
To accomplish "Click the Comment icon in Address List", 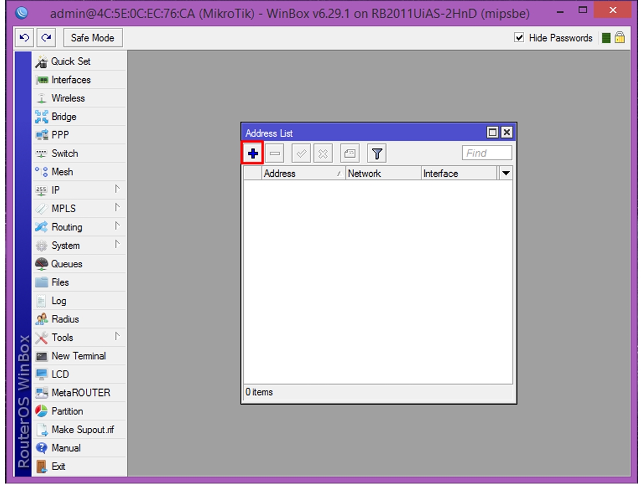I will coord(349,154).
